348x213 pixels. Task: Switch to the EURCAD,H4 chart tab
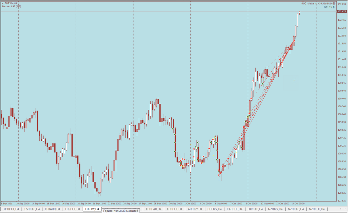[255, 209]
